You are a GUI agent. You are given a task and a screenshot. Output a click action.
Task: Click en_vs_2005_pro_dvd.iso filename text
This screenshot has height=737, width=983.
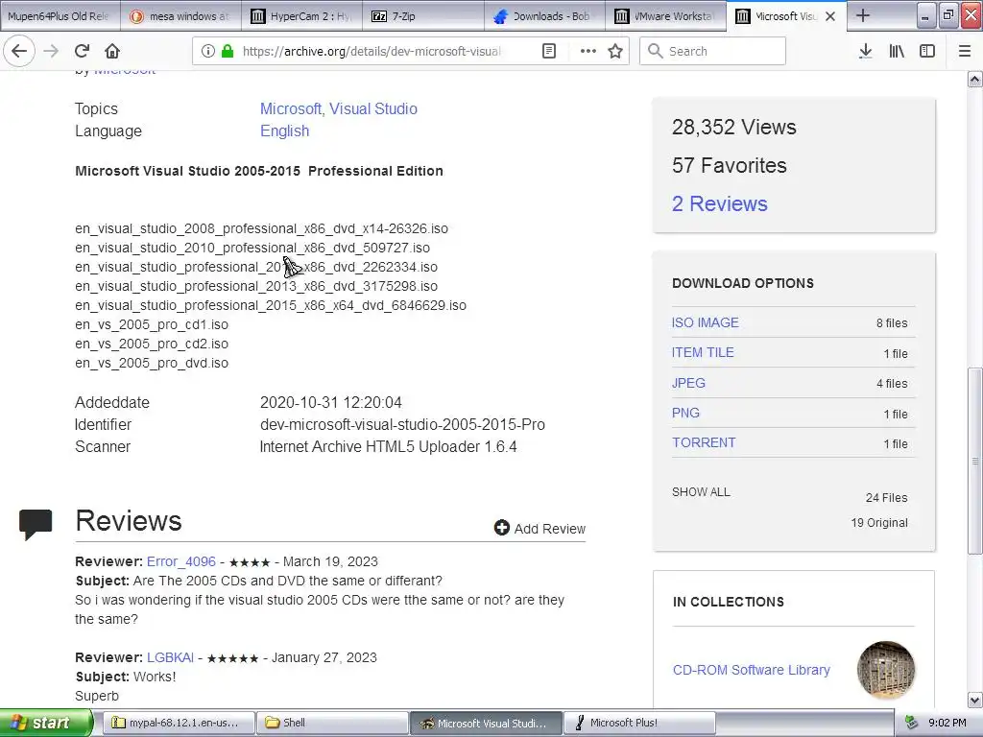coord(152,363)
